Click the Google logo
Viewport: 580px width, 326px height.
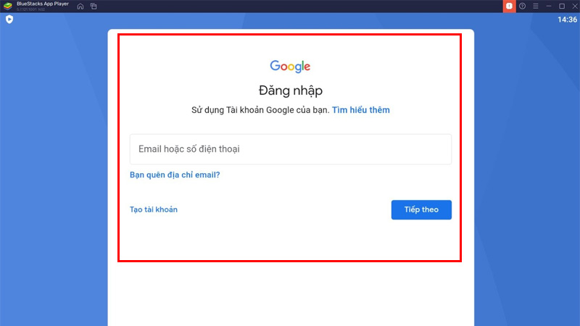tap(290, 67)
